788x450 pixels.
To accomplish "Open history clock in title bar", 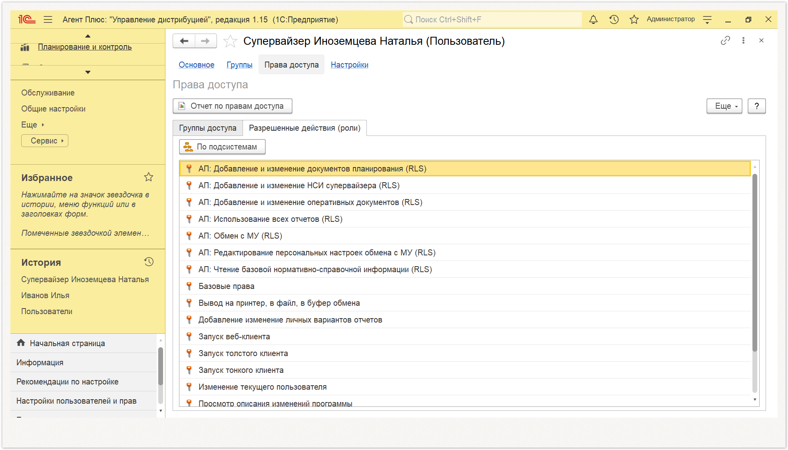I will coord(614,19).
